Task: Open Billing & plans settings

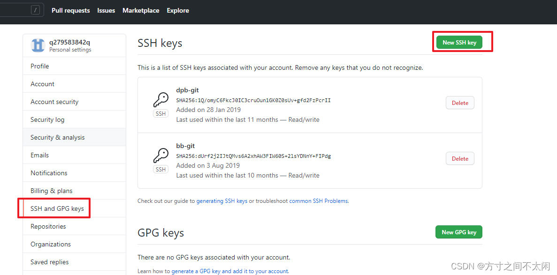Action: [x=74, y=191]
